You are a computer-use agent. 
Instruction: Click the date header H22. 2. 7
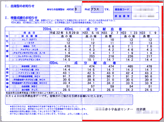(x=110, y=33)
